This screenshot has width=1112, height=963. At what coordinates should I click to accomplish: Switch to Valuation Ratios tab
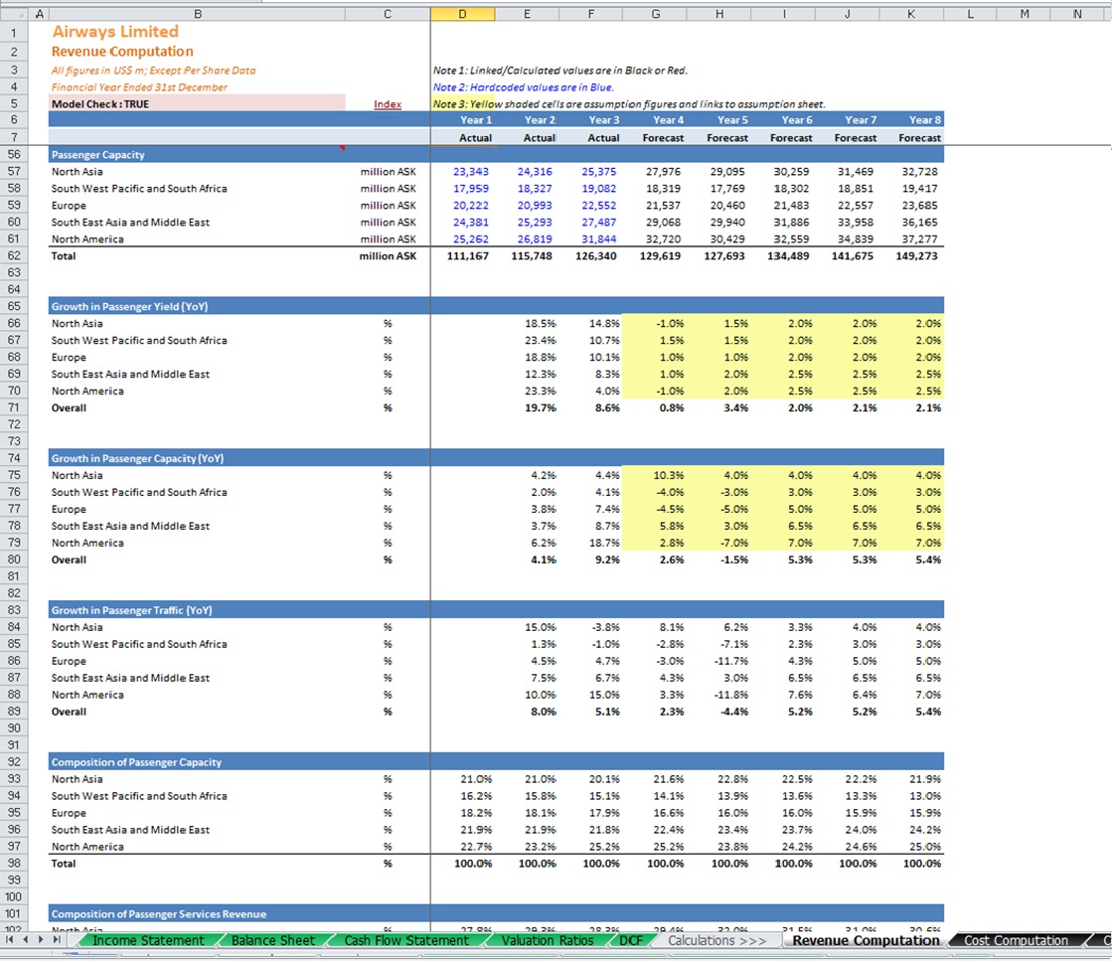(x=547, y=940)
